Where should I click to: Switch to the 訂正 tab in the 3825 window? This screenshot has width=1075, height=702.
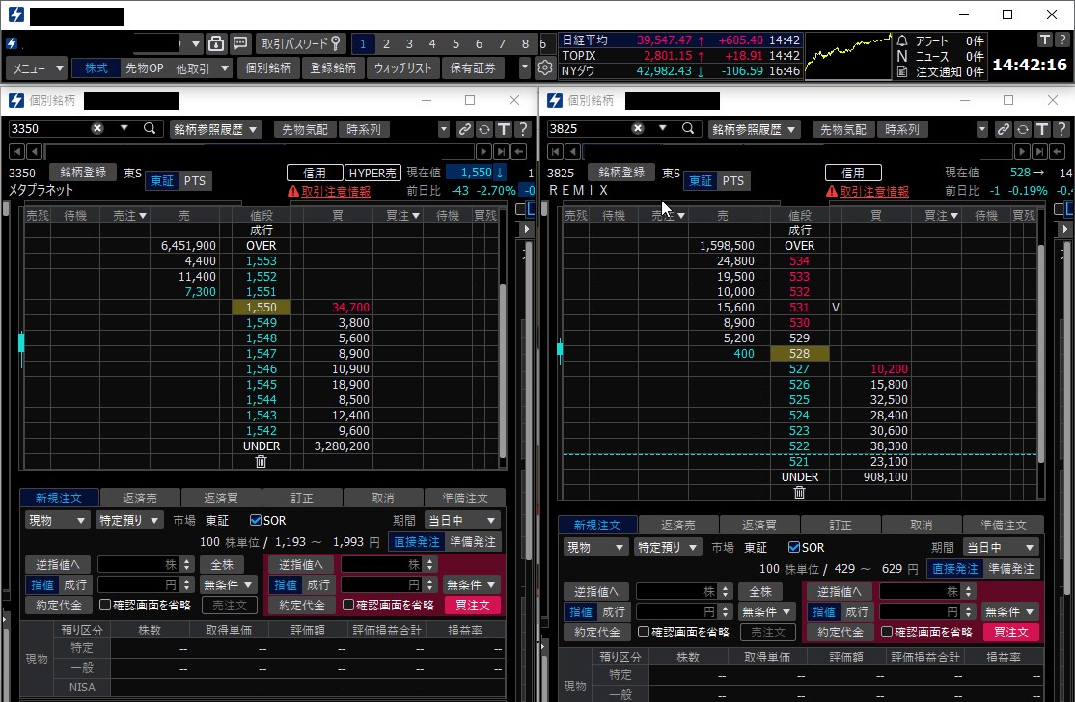coord(840,525)
